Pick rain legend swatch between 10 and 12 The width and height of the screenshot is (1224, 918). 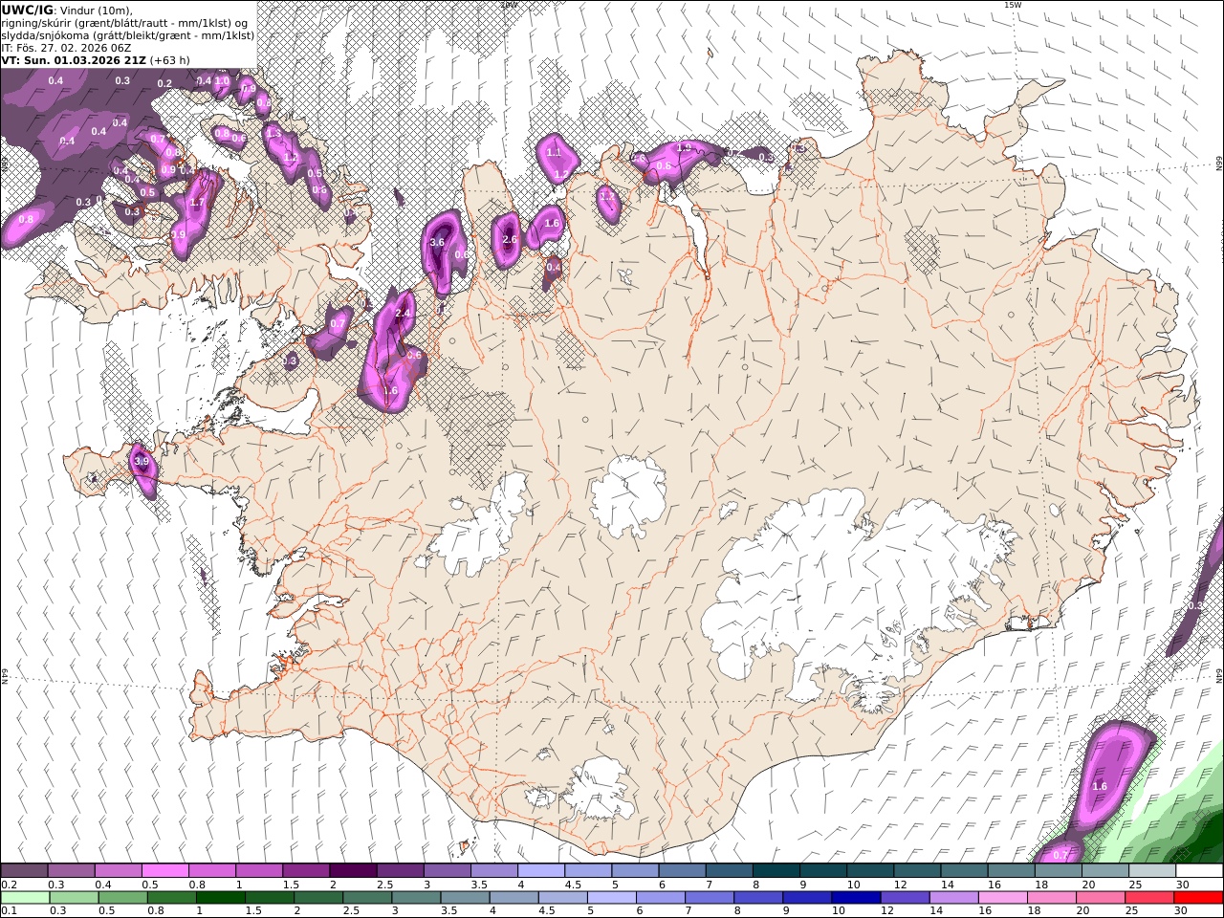pos(858,897)
